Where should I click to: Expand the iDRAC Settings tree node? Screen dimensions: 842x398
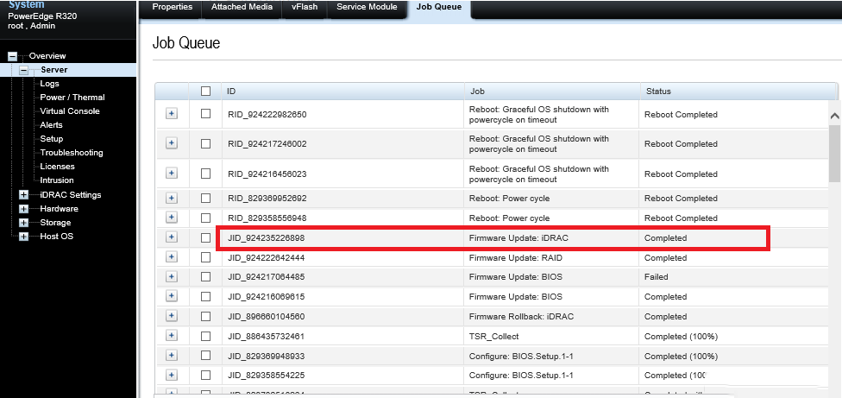pyautogui.click(x=23, y=195)
